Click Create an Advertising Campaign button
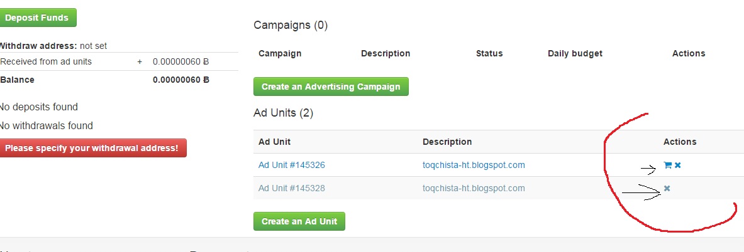Image resolution: width=744 pixels, height=252 pixels. [x=331, y=87]
